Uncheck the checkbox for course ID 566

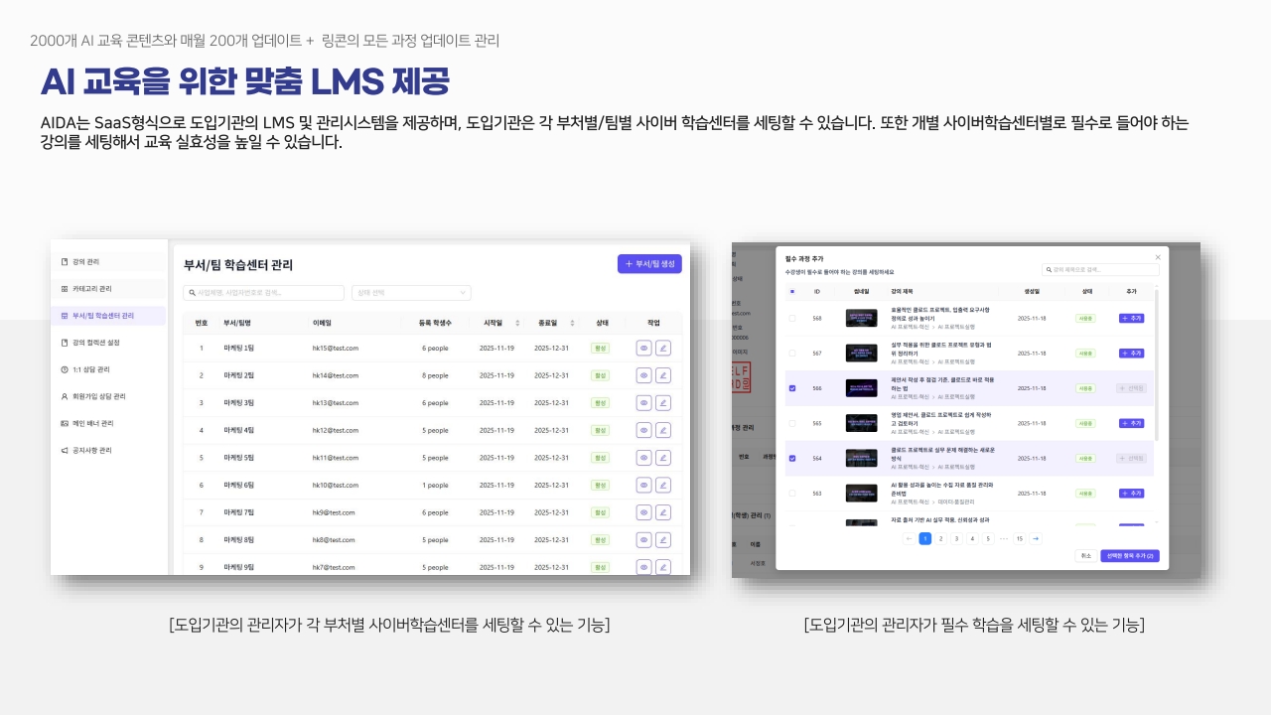tap(792, 388)
